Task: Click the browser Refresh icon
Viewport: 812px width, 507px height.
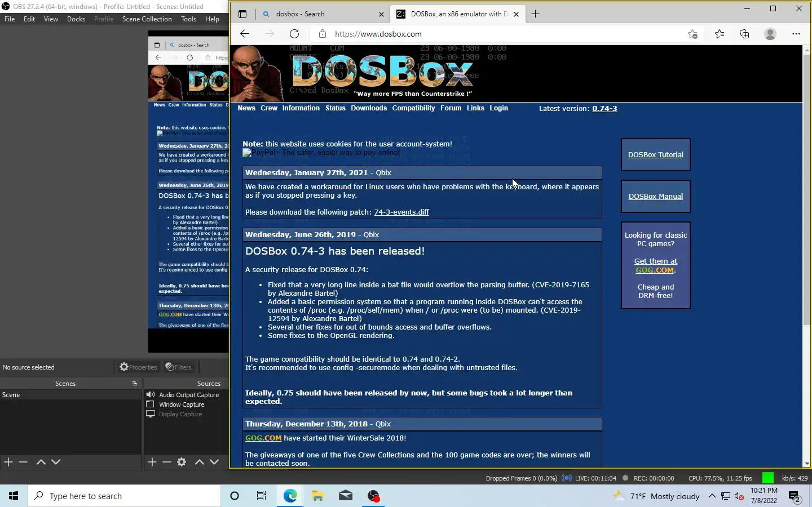Action: tap(294, 34)
